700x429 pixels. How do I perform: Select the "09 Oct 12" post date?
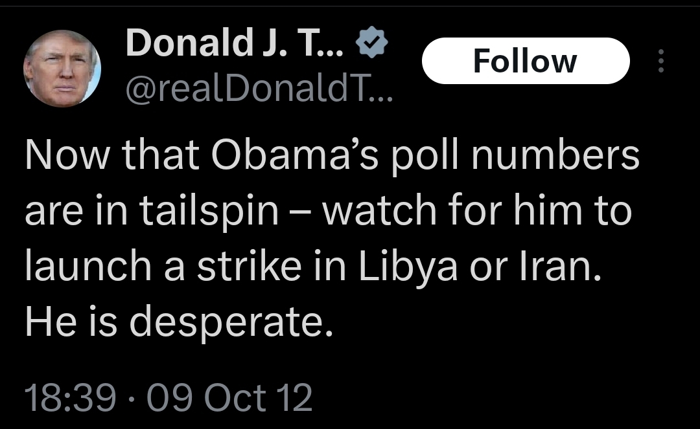[231, 397]
